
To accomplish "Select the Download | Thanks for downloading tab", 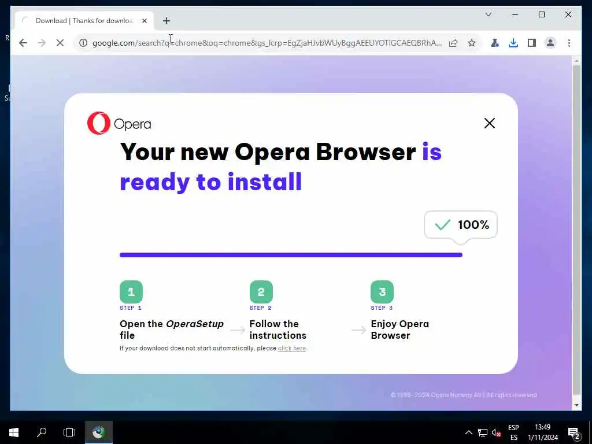I will pyautogui.click(x=84, y=21).
